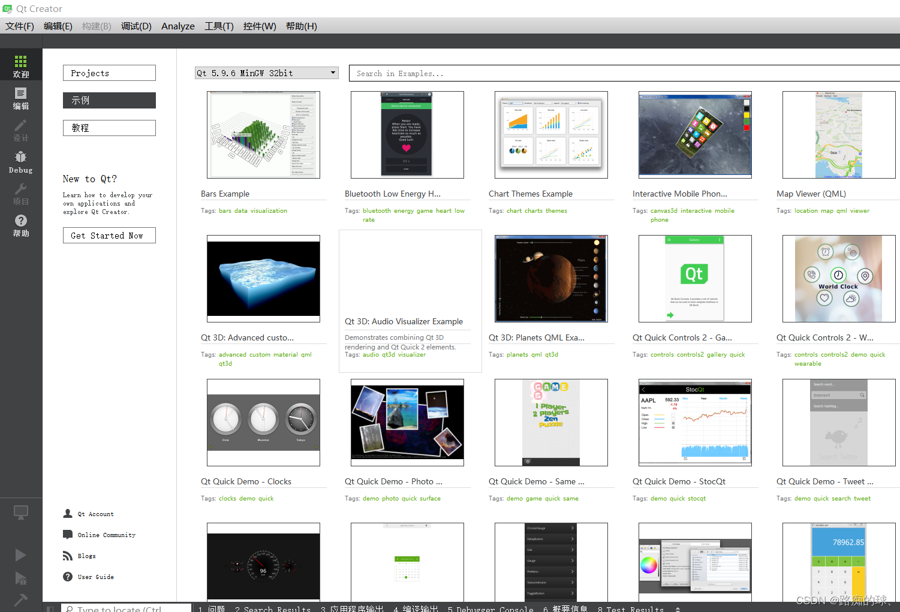
Task: Click the Qt 3D: Audio Visualizer Example title
Action: point(404,322)
